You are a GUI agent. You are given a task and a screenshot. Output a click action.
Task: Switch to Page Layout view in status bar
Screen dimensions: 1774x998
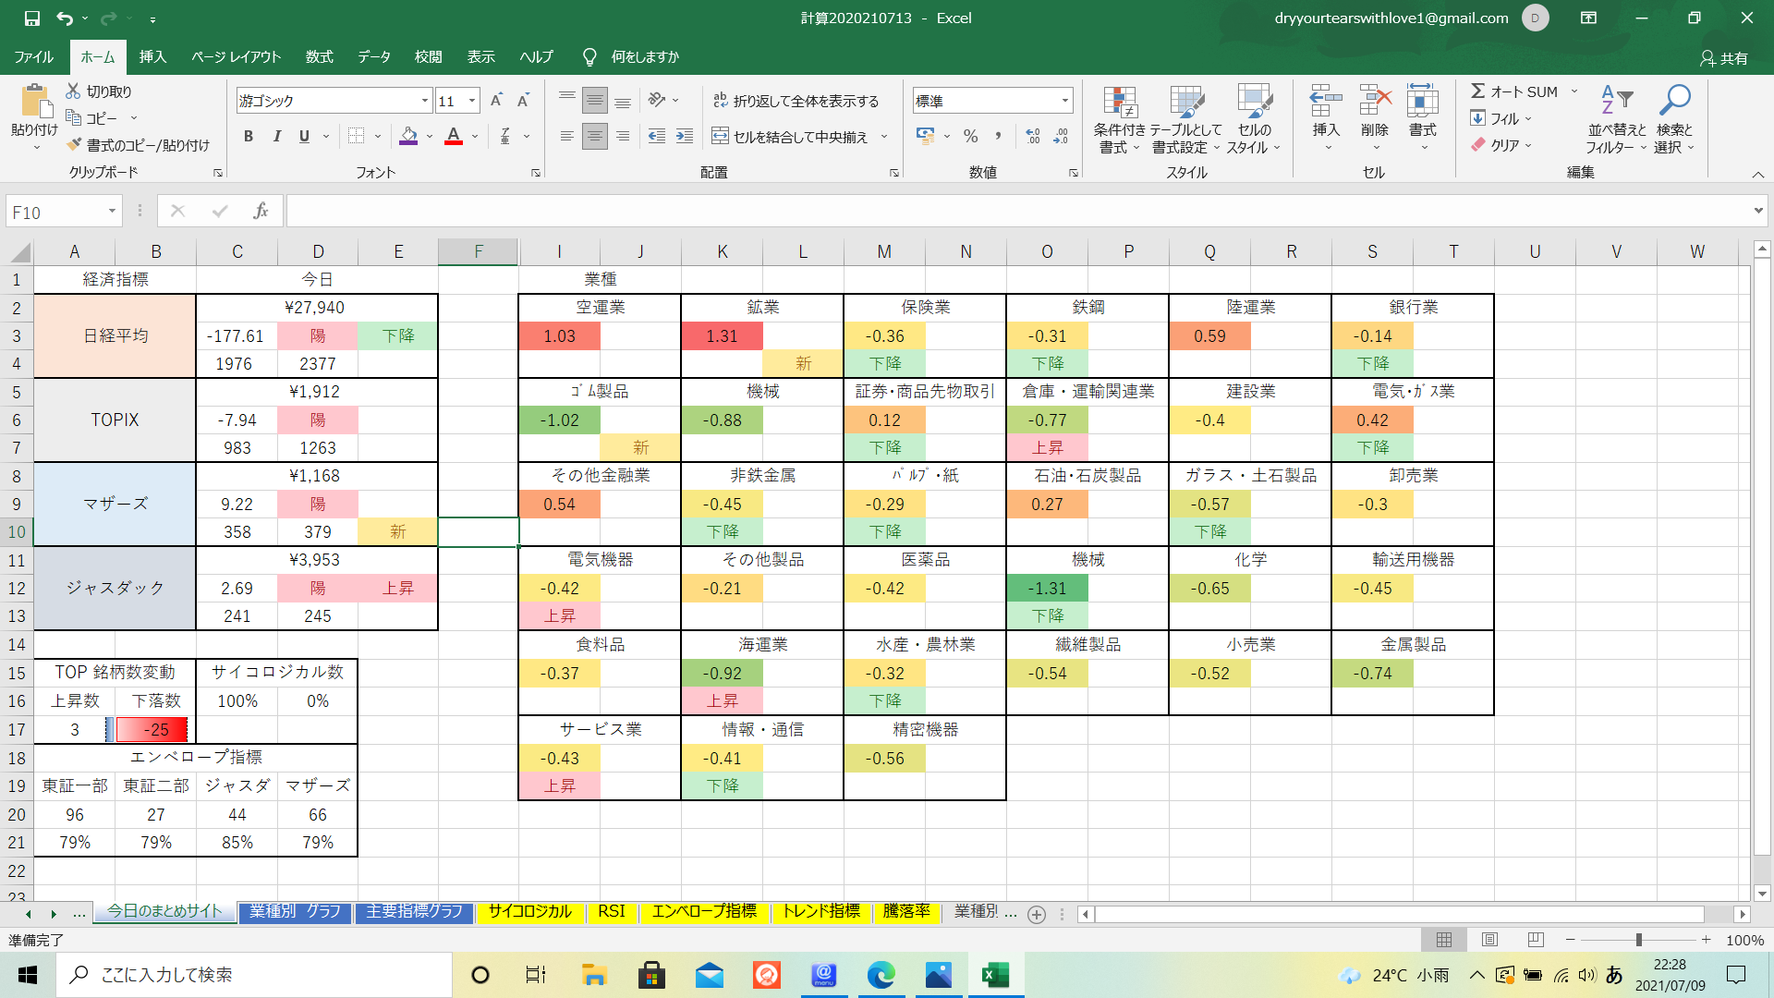1489,940
